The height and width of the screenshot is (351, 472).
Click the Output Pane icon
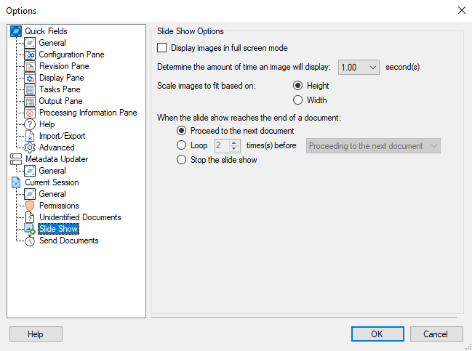[30, 101]
